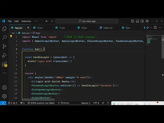
Task: Change end of line via LF
Action: (103, 103)
